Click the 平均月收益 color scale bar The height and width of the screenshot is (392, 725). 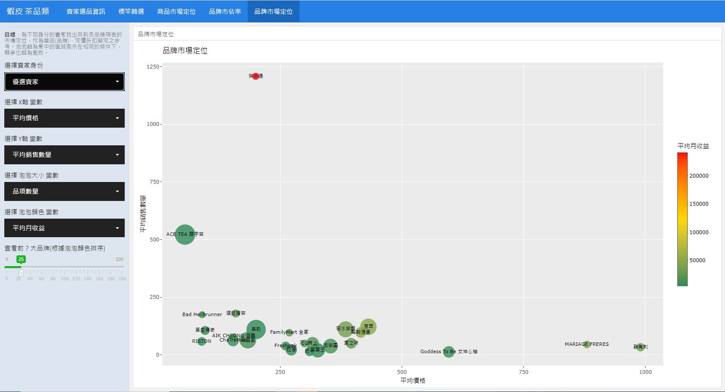[682, 219]
